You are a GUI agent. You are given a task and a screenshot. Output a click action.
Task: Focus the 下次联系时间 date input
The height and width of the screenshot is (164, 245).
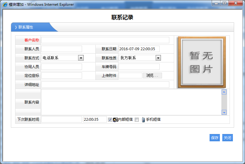coord(61,120)
